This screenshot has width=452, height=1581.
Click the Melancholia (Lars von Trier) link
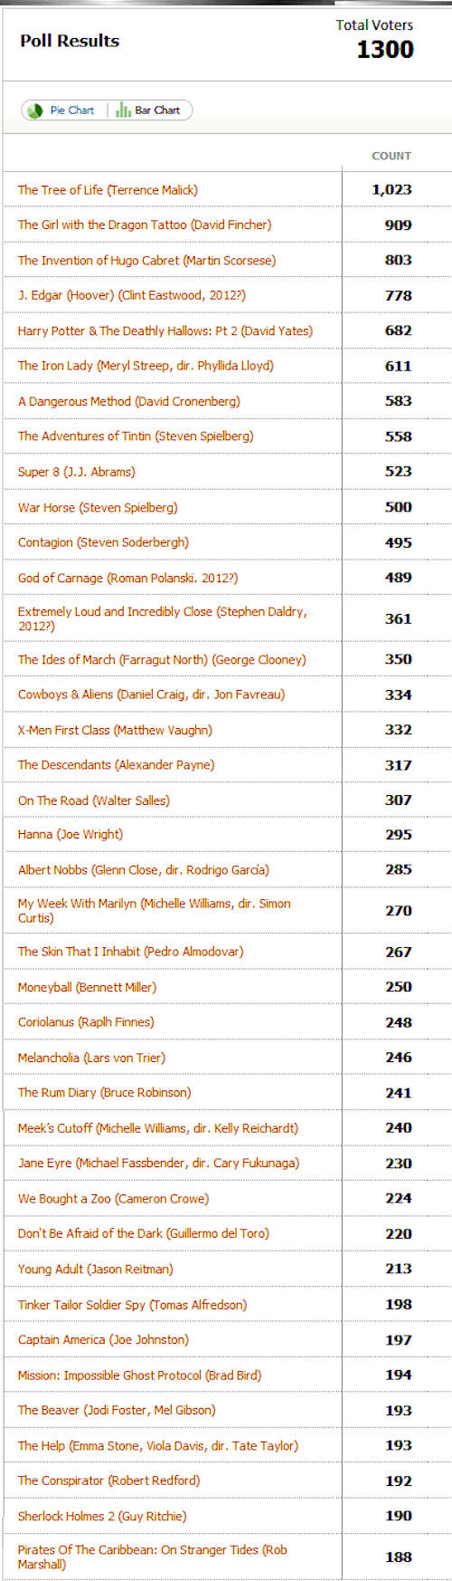pos(91,1058)
